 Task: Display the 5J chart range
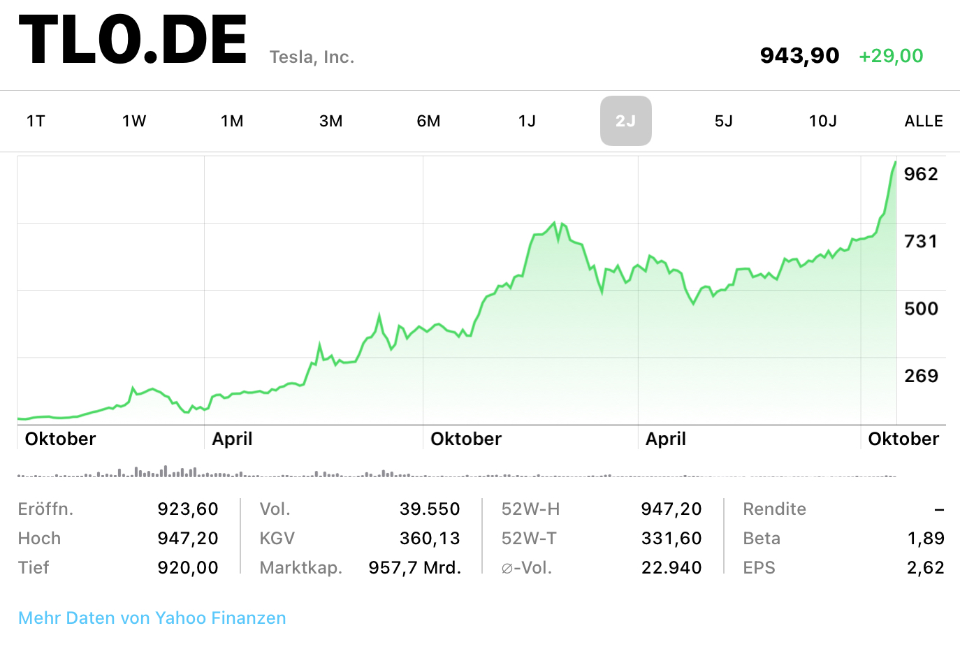(x=724, y=121)
